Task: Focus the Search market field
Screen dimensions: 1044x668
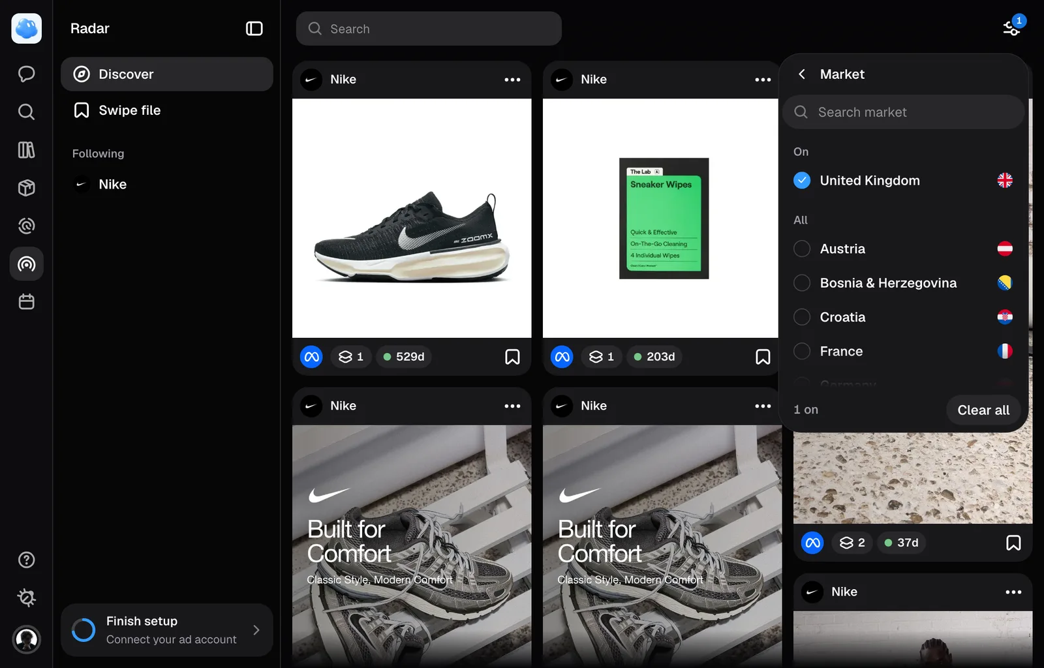Action: pyautogui.click(x=903, y=112)
